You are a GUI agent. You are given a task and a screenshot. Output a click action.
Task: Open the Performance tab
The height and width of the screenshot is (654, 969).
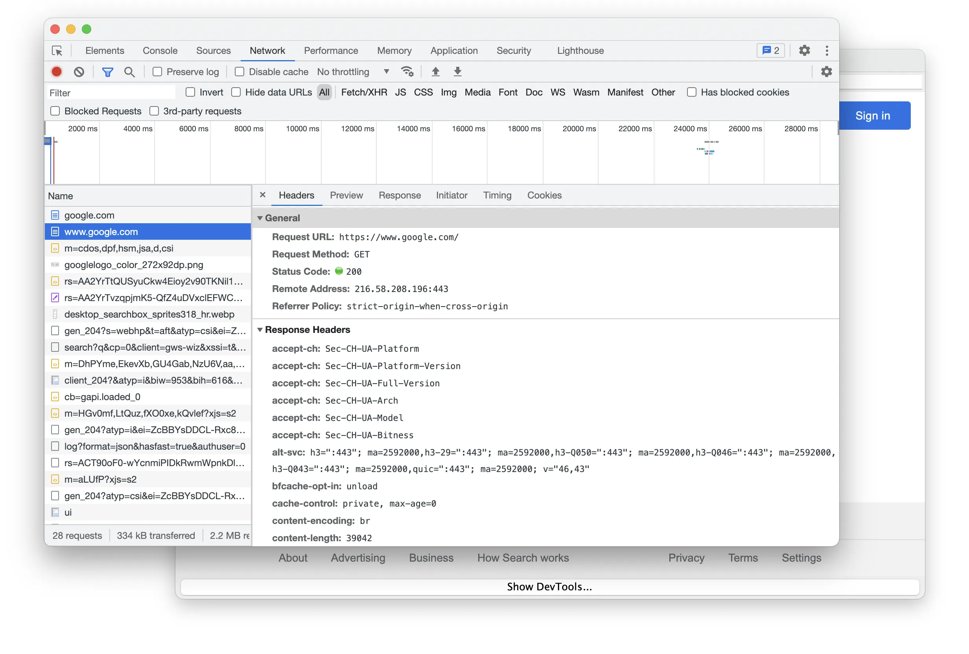pyautogui.click(x=331, y=50)
